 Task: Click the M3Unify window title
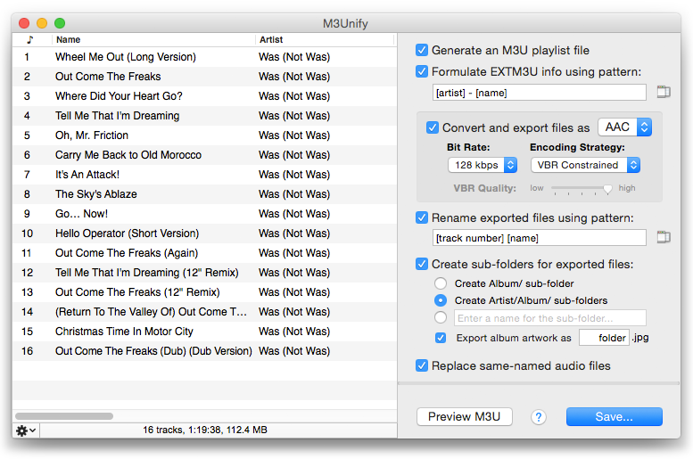click(x=345, y=23)
